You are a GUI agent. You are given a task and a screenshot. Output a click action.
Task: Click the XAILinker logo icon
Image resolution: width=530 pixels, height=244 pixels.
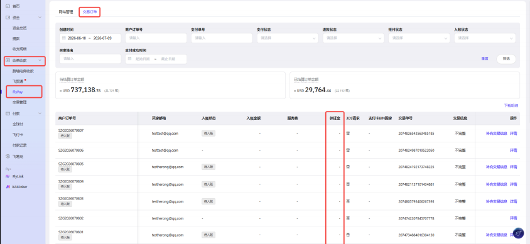8,187
